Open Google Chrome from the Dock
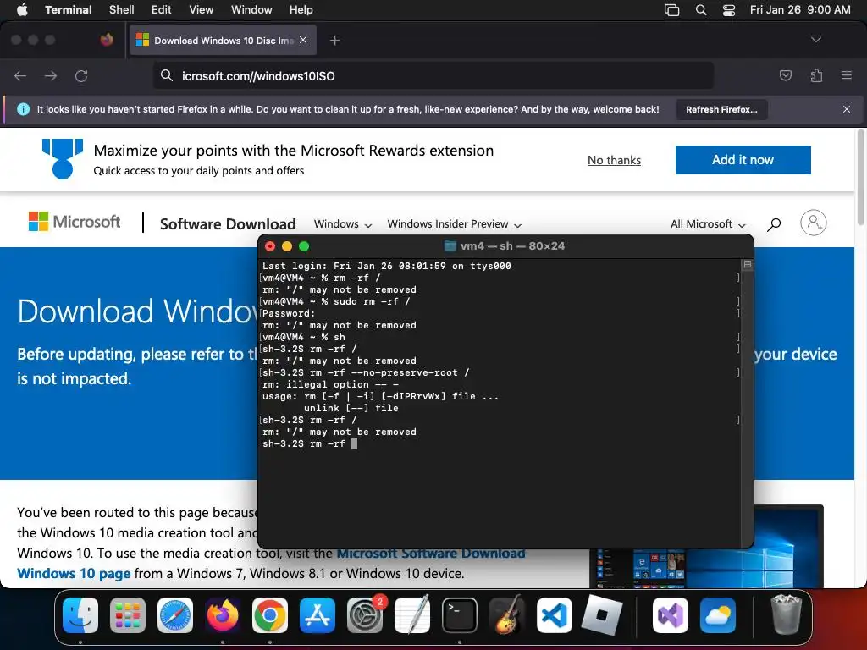Screen dimensions: 867x650 pos(270,615)
